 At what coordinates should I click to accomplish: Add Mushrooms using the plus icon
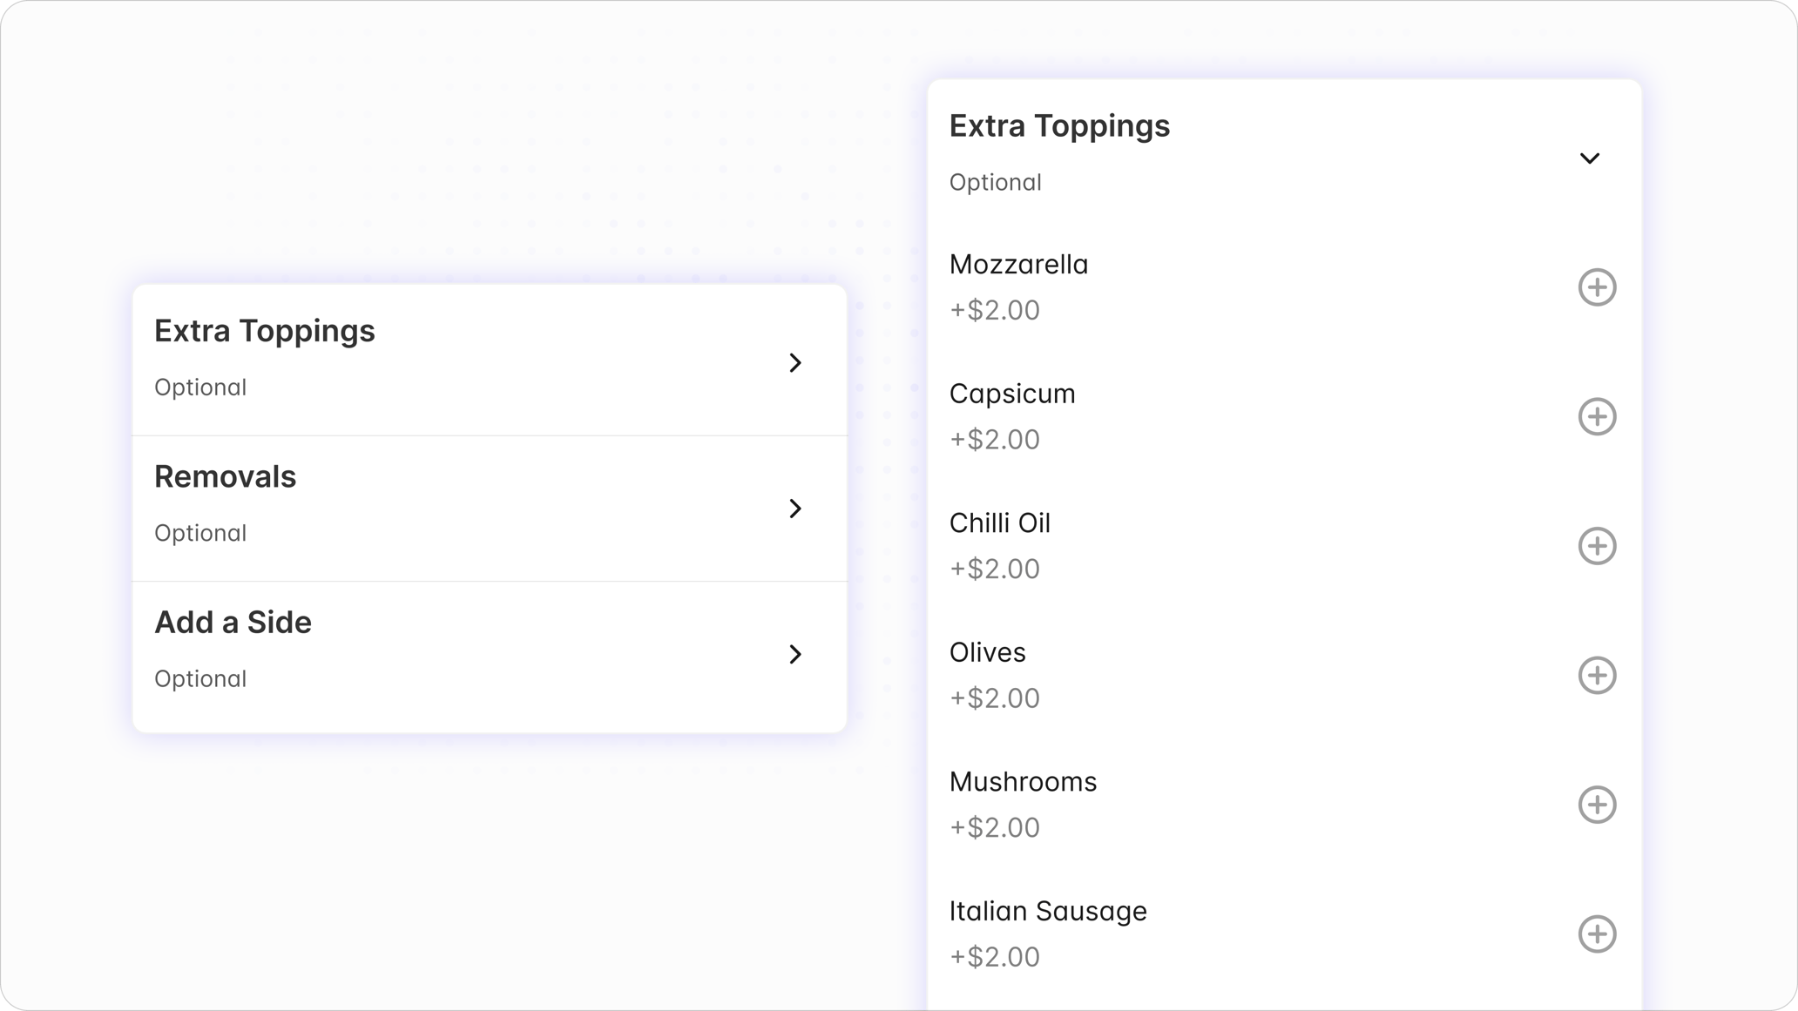click(x=1597, y=805)
